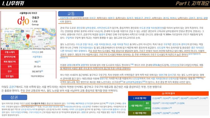Open the 'GTX-B' link

click(x=156, y=65)
